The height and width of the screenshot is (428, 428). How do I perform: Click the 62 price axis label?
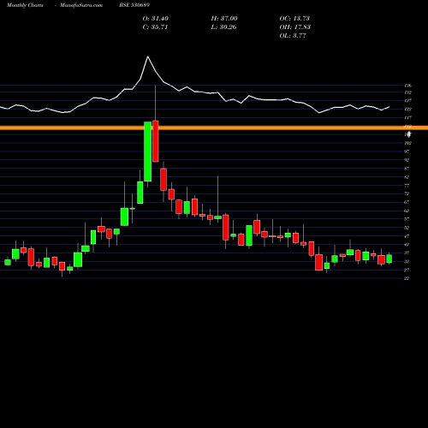pyautogui.click(x=407, y=211)
